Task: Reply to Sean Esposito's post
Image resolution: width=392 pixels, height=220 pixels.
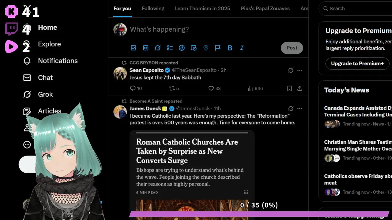Action: [136, 88]
